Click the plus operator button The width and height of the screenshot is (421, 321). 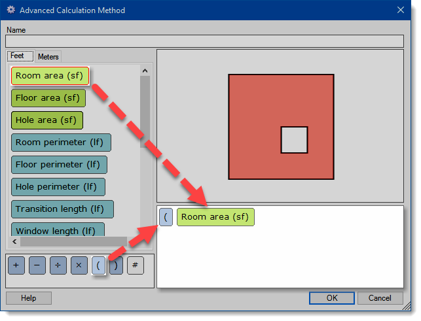tap(16, 265)
